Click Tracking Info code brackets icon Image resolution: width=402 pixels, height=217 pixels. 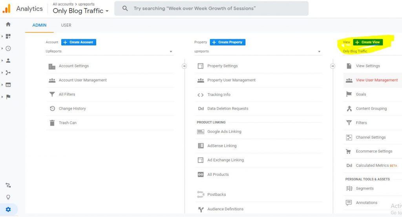pyautogui.click(x=201, y=95)
